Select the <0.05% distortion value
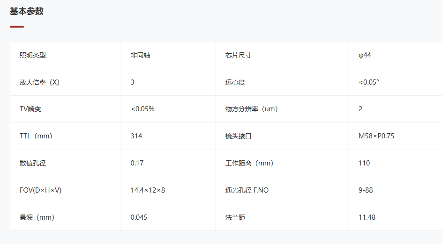This screenshot has width=442, height=244. coord(142,109)
